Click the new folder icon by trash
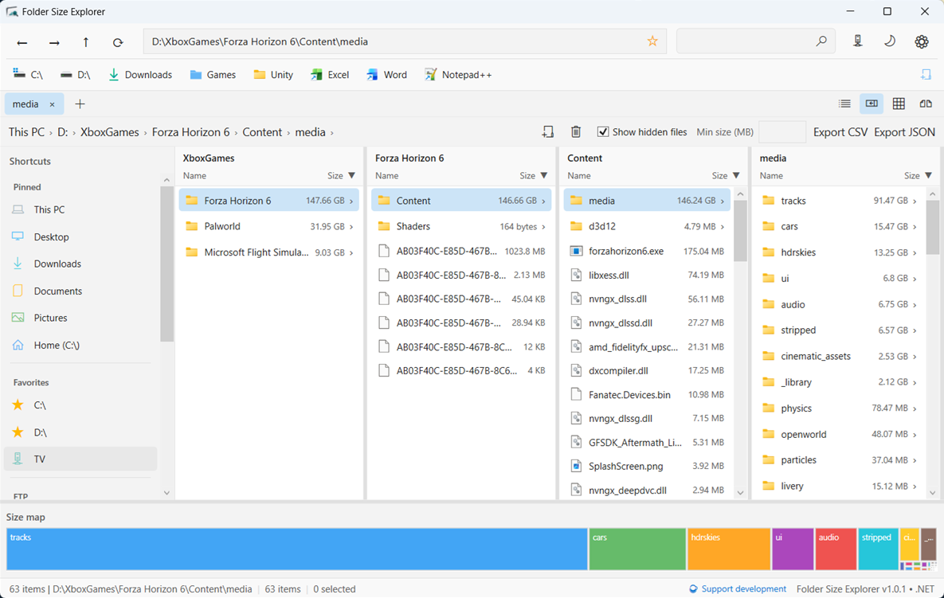Viewport: 944px width, 598px height. [x=548, y=131]
